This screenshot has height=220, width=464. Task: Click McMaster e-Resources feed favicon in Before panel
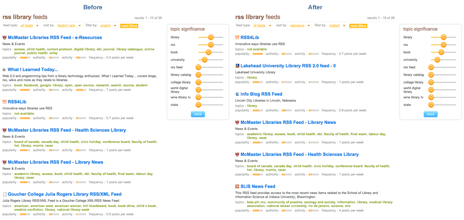click(5, 38)
